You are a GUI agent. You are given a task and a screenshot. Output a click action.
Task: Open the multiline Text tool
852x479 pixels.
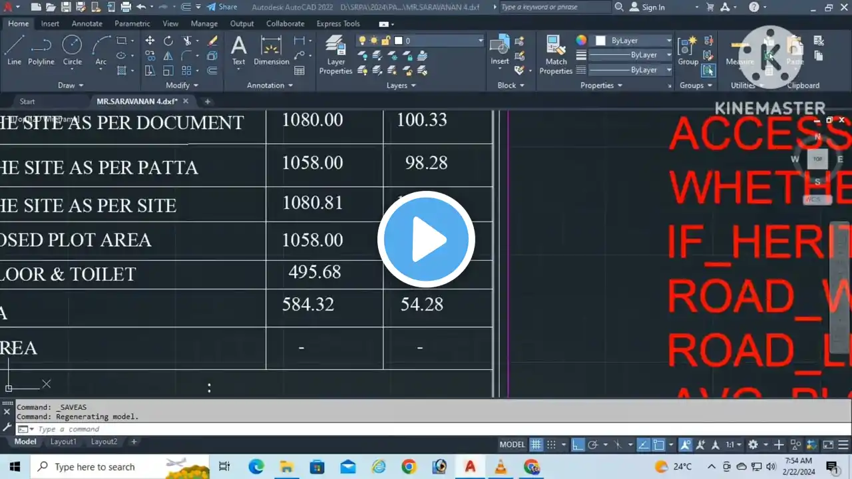(x=238, y=50)
